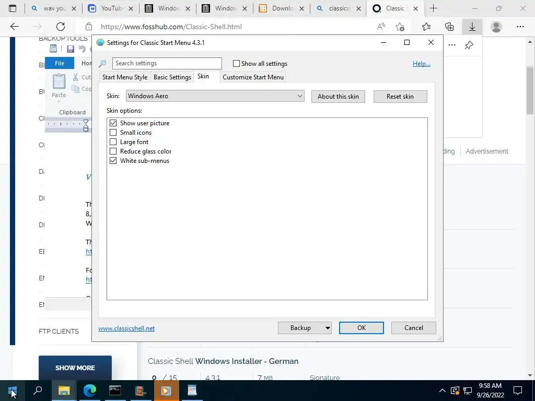Focus the Search settings field

tap(167, 63)
